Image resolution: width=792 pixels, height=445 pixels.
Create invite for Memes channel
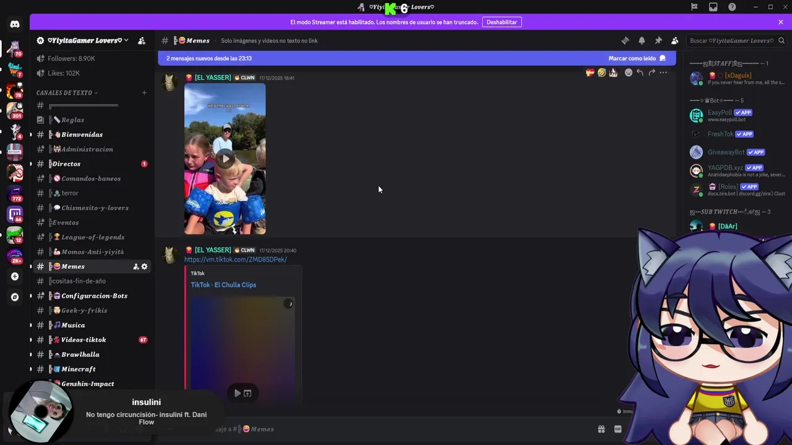(136, 266)
